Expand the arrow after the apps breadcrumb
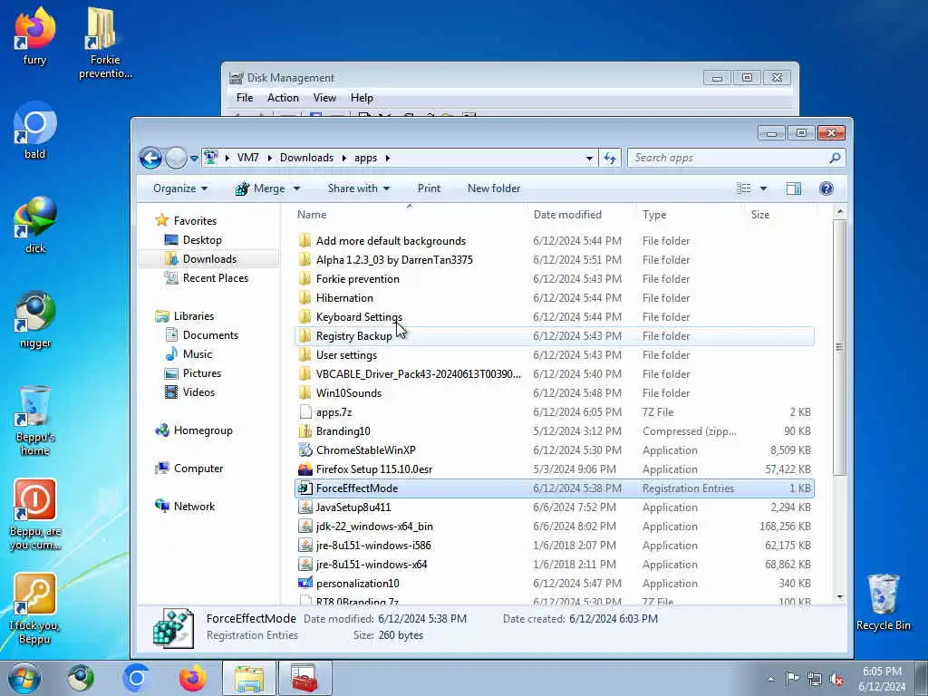Screen dimensions: 928x696 tap(388, 158)
